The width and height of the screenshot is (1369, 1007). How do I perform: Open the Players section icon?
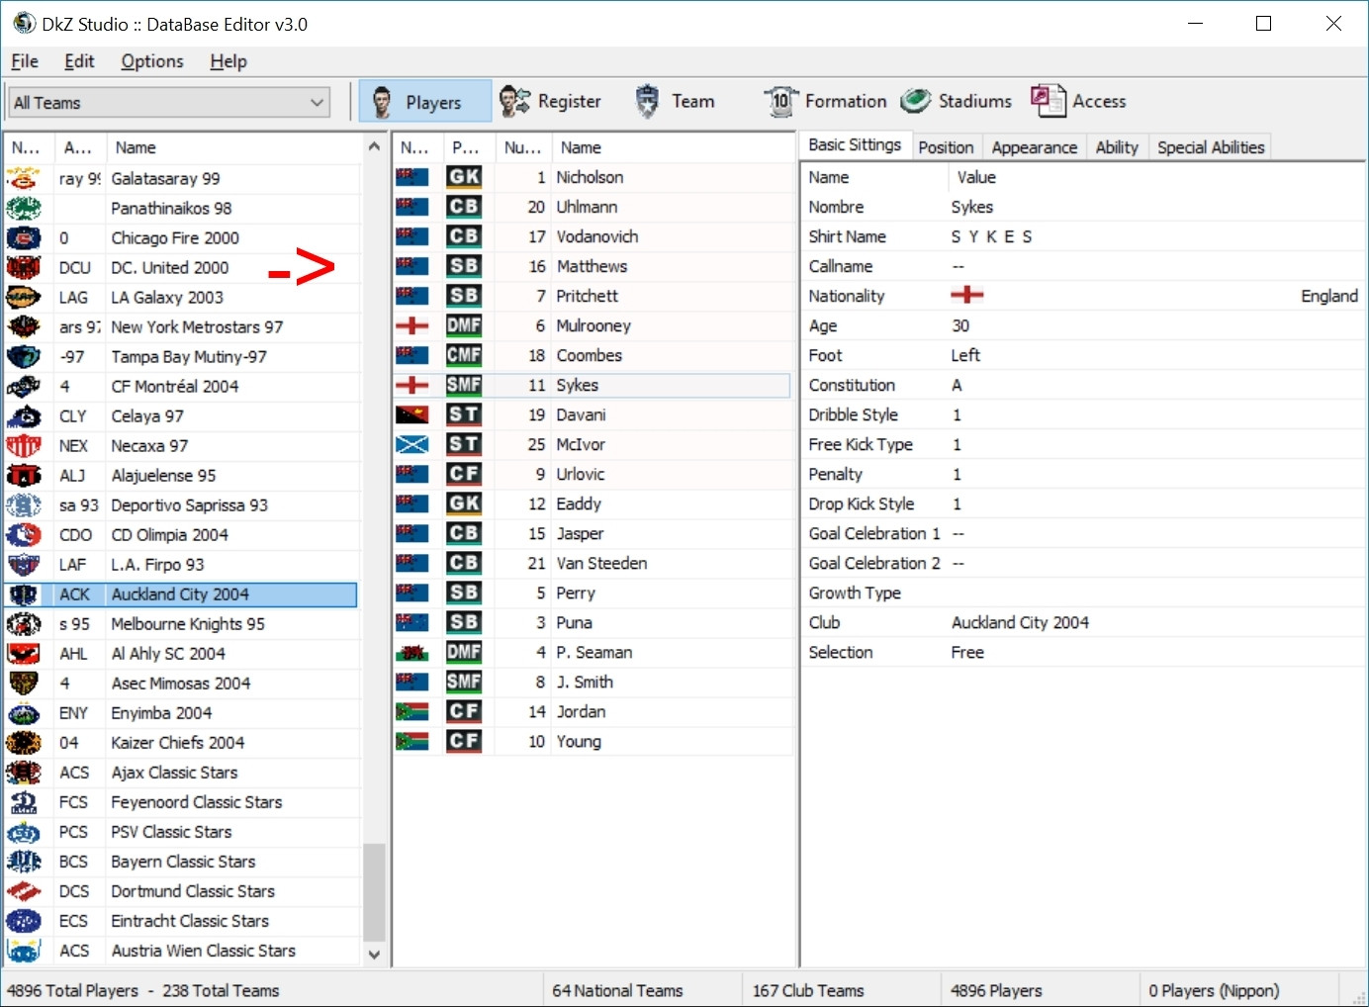point(382,101)
